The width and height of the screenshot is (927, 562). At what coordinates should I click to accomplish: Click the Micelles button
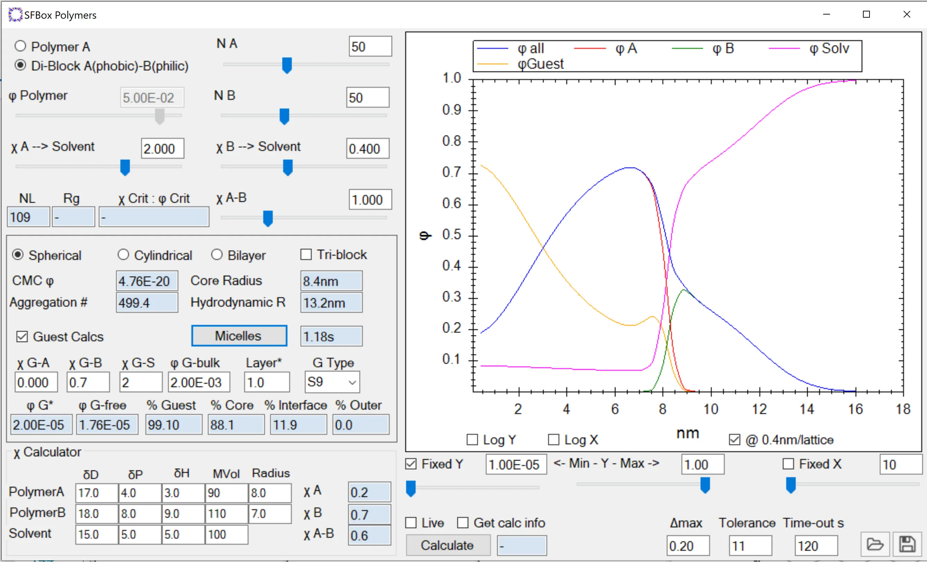click(239, 336)
